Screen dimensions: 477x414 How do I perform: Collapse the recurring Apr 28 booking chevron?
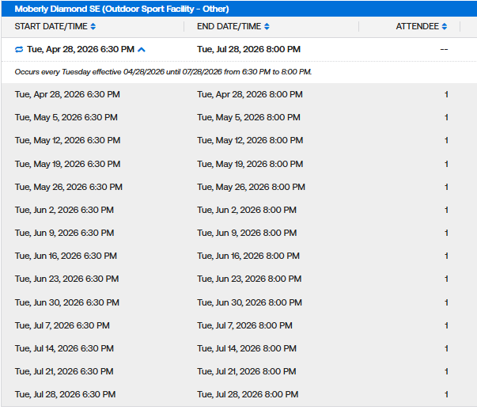[142, 49]
